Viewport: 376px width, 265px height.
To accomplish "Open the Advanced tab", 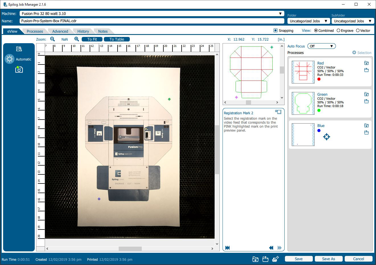I will click(x=60, y=31).
